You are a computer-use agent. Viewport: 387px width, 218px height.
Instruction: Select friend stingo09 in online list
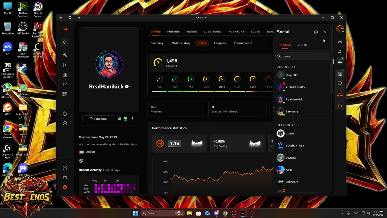pos(303,75)
